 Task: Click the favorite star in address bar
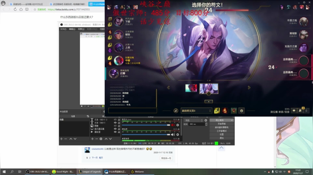click(35, 10)
